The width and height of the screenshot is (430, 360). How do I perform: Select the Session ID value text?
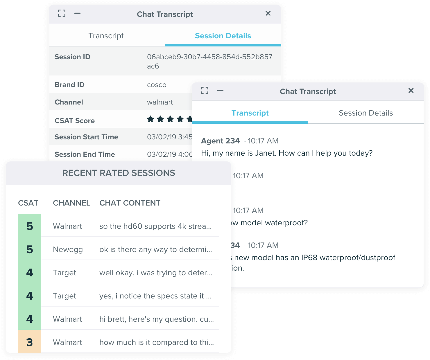[x=209, y=61]
